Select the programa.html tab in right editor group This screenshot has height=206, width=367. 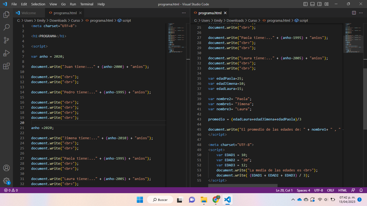coord(210,13)
